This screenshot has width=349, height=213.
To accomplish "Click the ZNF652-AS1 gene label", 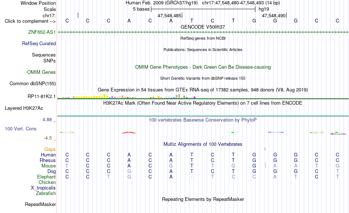I will point(42,32).
